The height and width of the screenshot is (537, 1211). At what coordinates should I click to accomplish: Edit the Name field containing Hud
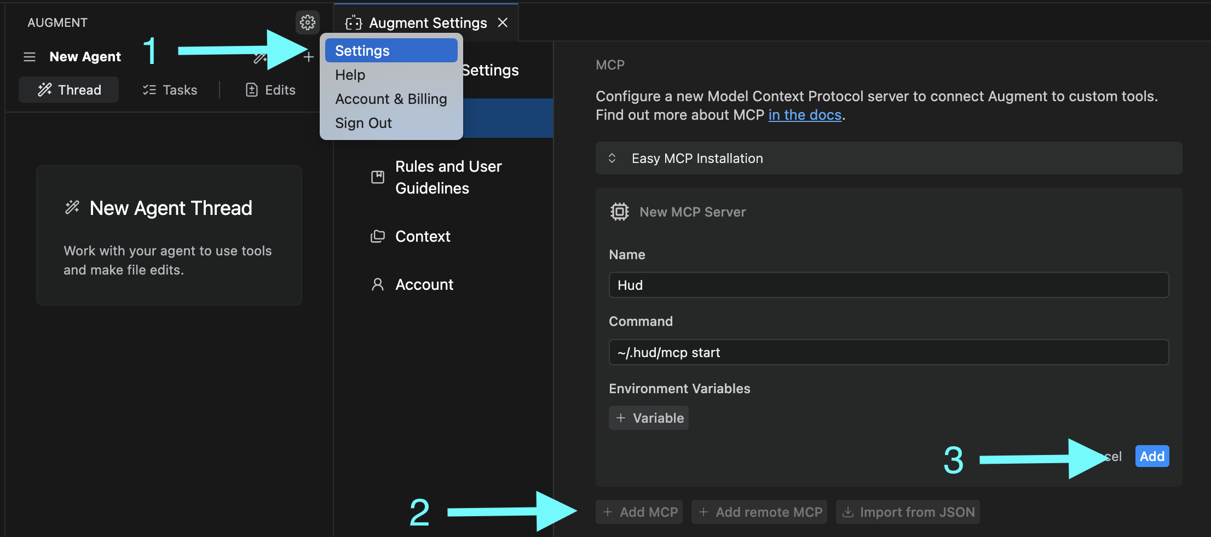point(889,285)
